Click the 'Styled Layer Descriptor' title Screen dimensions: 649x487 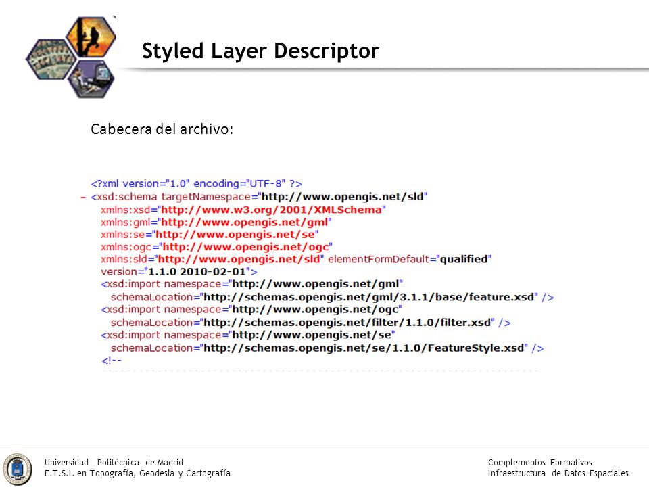coord(260,51)
